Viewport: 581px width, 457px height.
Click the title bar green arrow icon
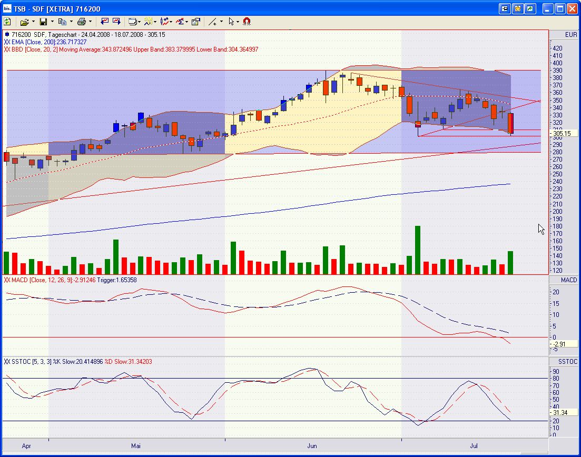click(530, 8)
